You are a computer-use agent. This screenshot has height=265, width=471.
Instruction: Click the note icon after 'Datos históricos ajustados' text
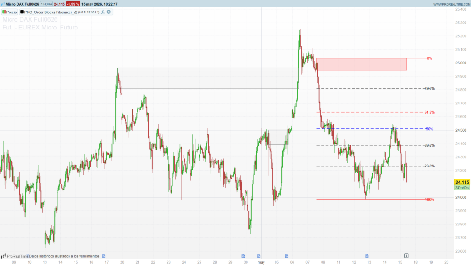pyautogui.click(x=103, y=256)
